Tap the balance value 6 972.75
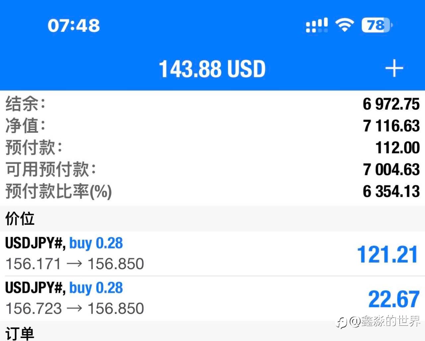Image resolution: width=425 pixels, height=341 pixels. 391,104
